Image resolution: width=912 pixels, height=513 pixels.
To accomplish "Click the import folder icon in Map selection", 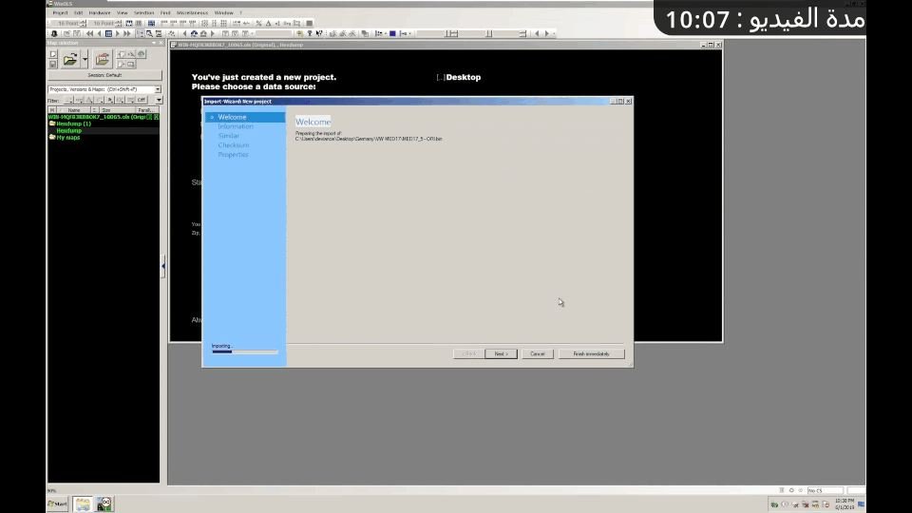I will (x=103, y=59).
